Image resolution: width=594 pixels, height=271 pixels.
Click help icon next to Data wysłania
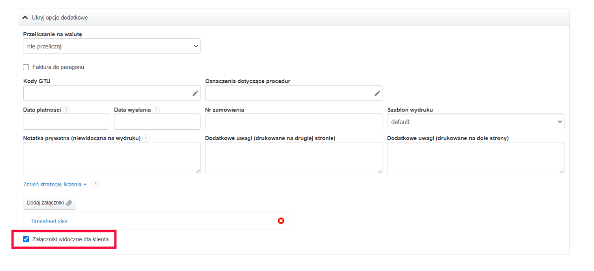pos(156,110)
